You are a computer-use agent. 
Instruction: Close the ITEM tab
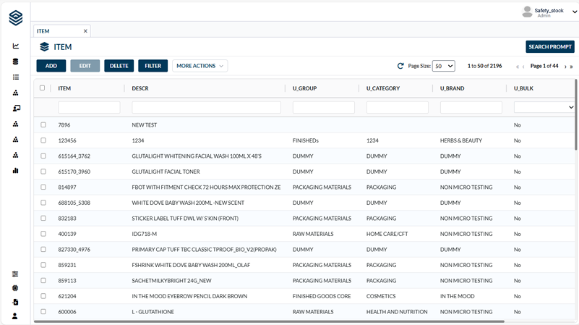[x=85, y=31]
